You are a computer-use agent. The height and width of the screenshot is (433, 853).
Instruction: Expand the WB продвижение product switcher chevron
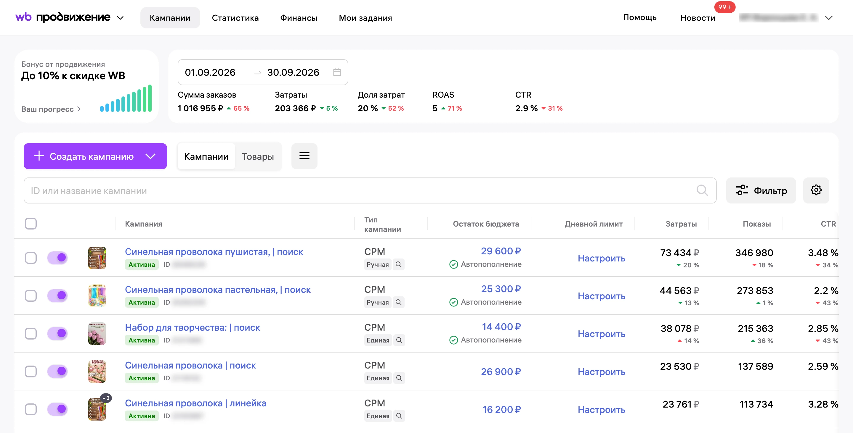(121, 18)
